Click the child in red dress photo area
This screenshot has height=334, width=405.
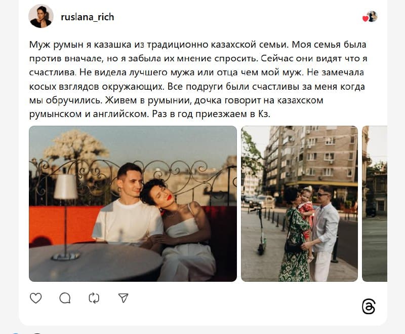coord(306,214)
